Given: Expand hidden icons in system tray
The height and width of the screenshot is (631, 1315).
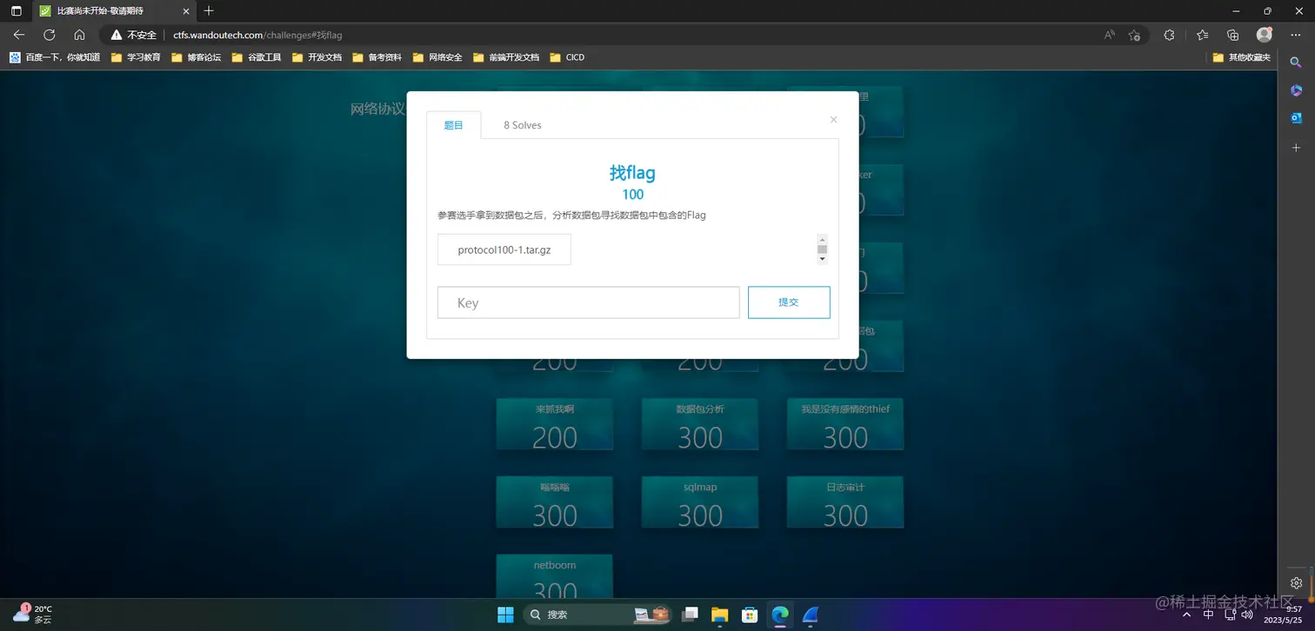Looking at the screenshot, I should (1186, 614).
